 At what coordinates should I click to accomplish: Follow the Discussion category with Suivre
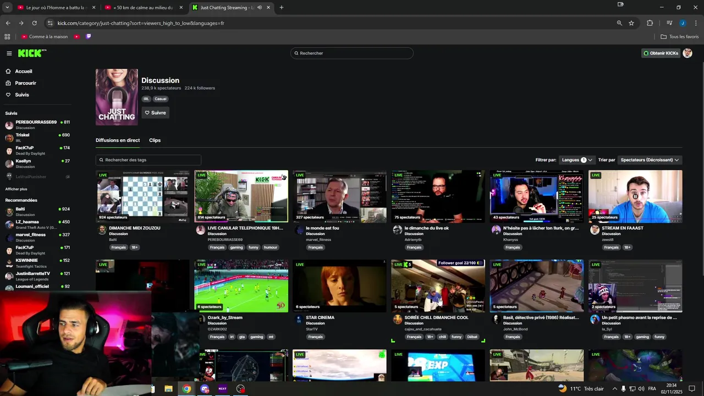pyautogui.click(x=155, y=113)
